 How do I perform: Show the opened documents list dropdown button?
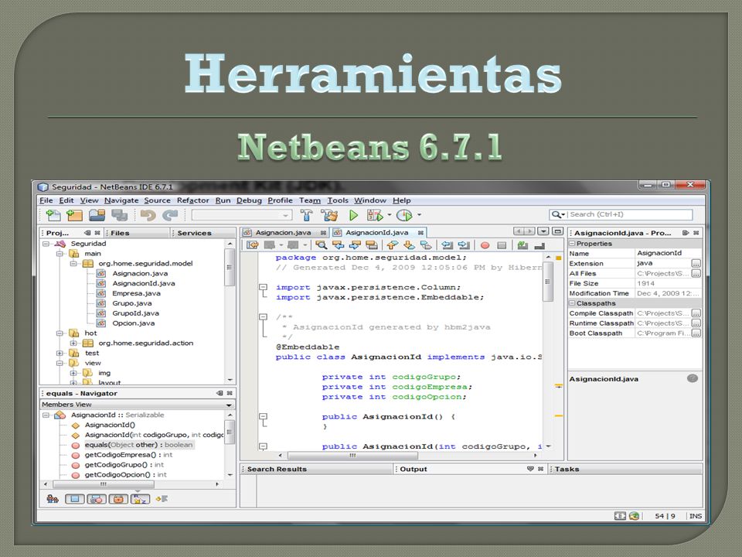point(543,231)
